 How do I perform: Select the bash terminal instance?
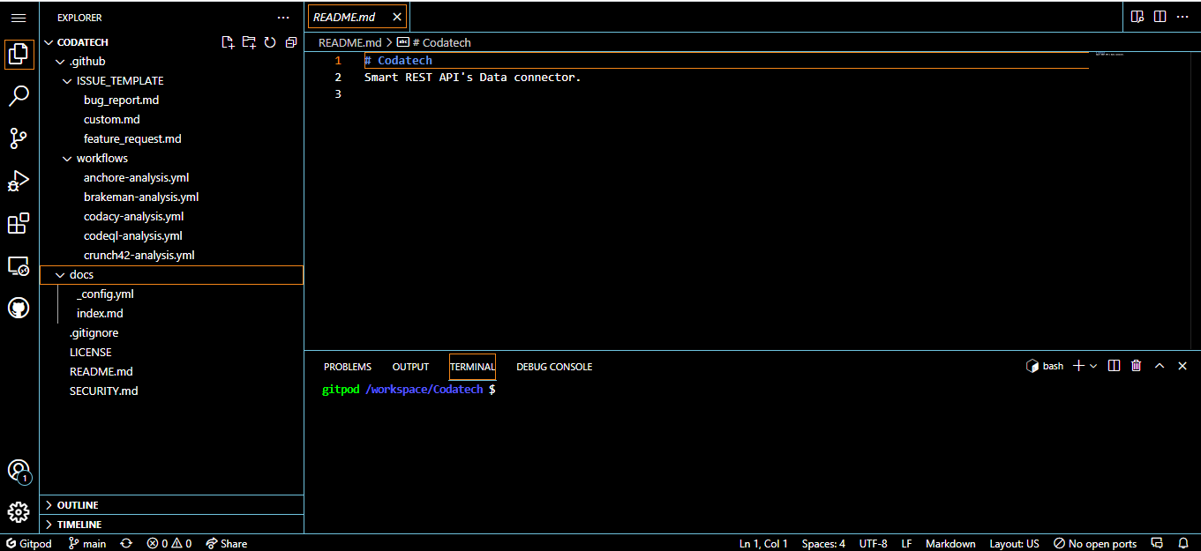pos(1045,366)
